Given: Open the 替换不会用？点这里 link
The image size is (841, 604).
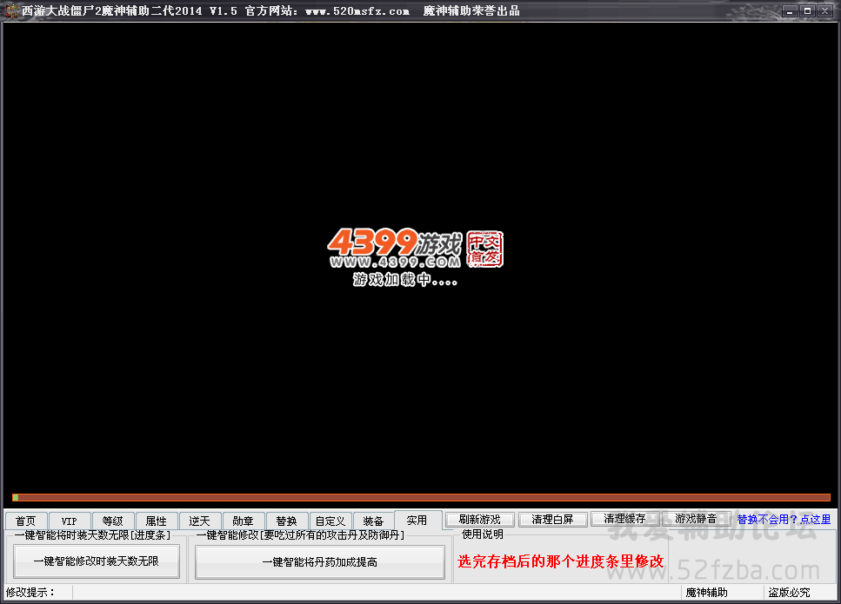Looking at the screenshot, I should [x=784, y=520].
